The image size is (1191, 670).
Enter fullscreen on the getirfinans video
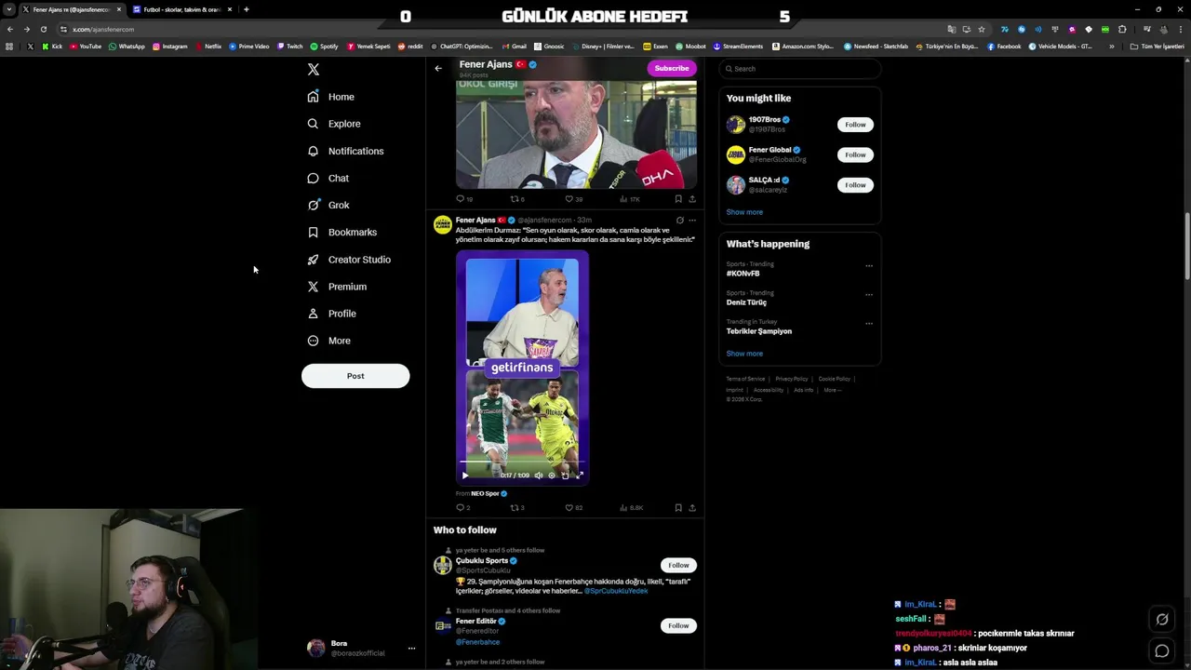[580, 476]
